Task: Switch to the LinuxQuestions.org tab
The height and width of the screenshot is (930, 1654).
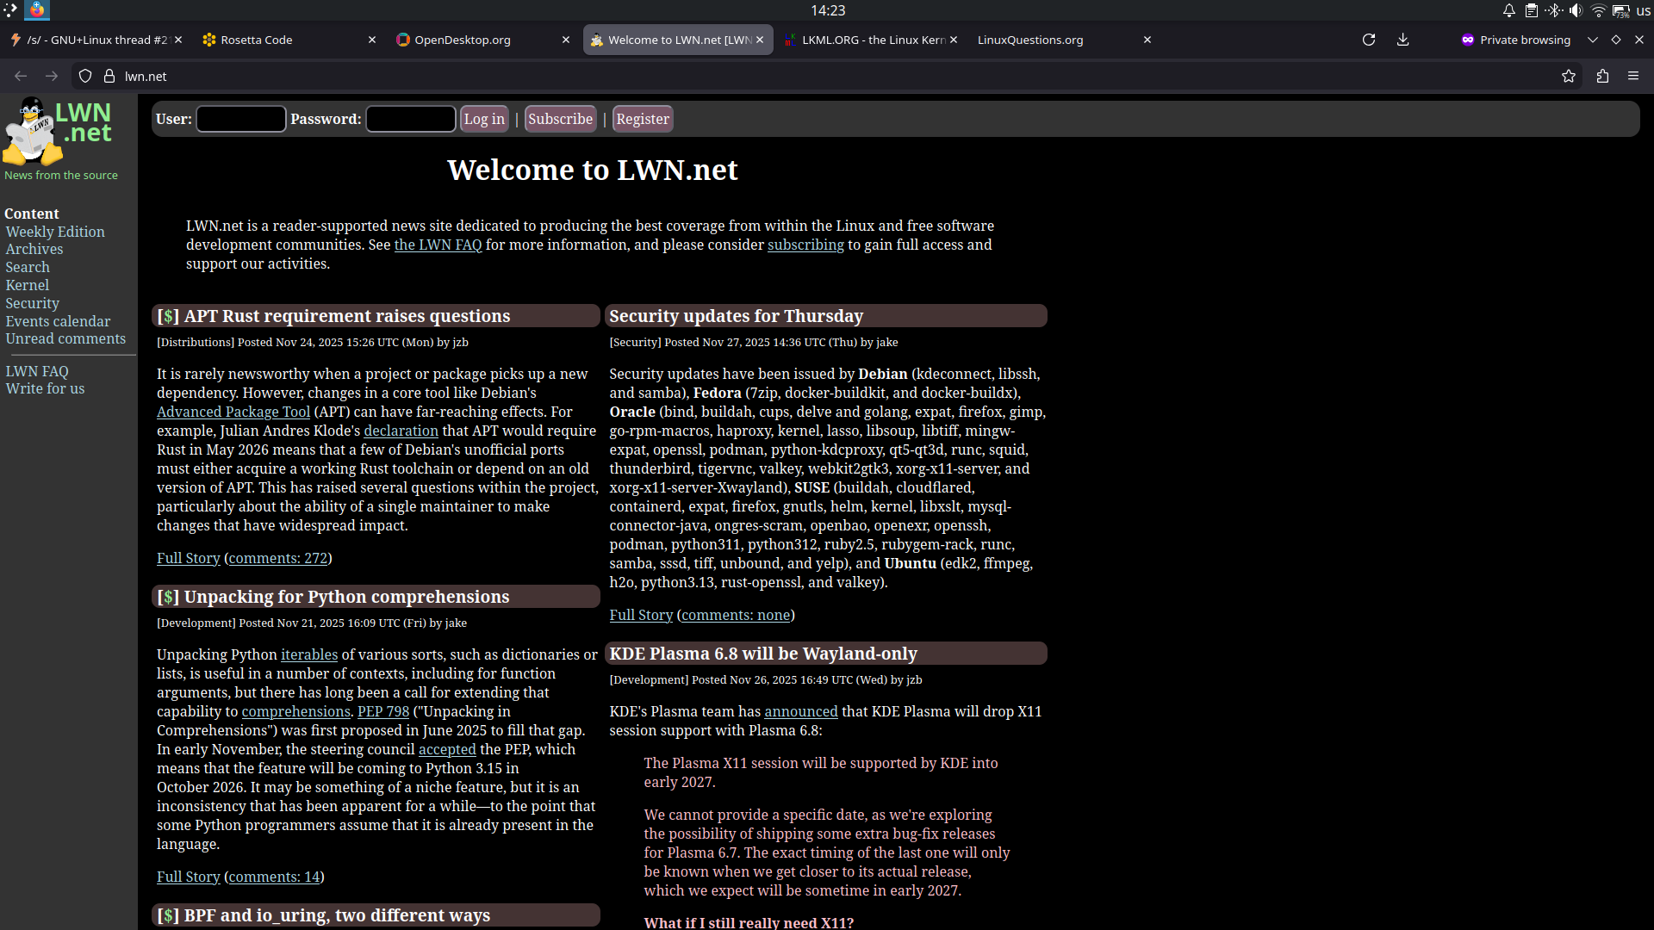Action: pyautogui.click(x=1029, y=40)
